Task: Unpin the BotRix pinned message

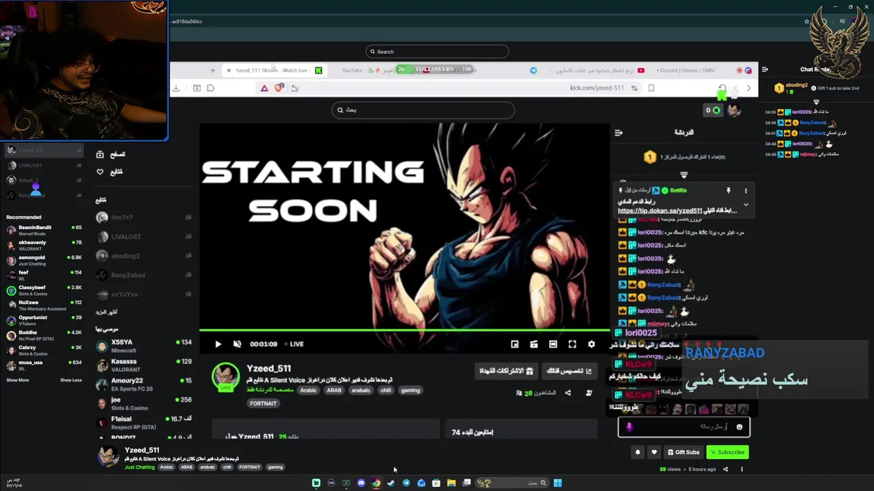Action: [729, 191]
